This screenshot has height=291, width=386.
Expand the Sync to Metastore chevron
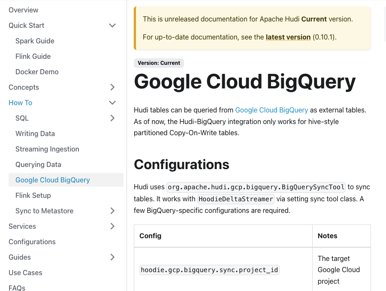pyautogui.click(x=112, y=211)
